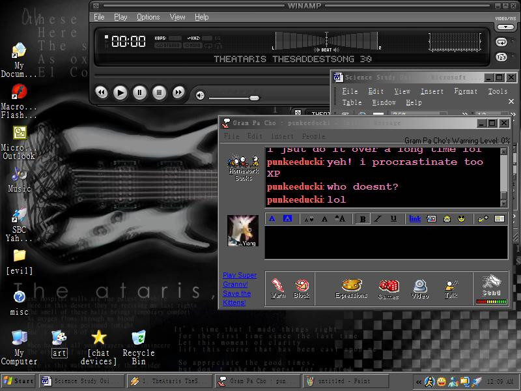Click Winamp's previous track button
The height and width of the screenshot is (391, 521).
pos(102,93)
